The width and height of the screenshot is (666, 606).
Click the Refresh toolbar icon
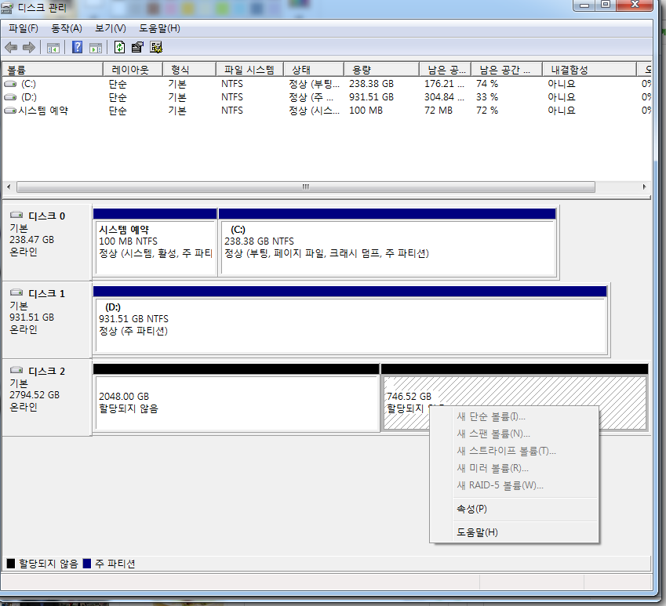120,47
